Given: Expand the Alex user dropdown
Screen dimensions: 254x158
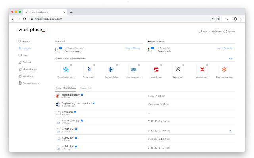Looking at the screenshot, I should pyautogui.click(x=204, y=32).
